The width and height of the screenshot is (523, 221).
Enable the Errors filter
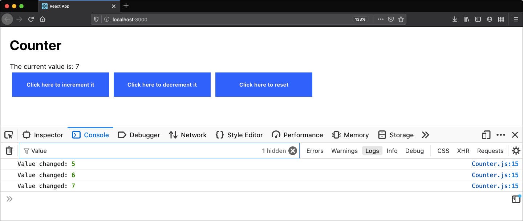pos(315,151)
